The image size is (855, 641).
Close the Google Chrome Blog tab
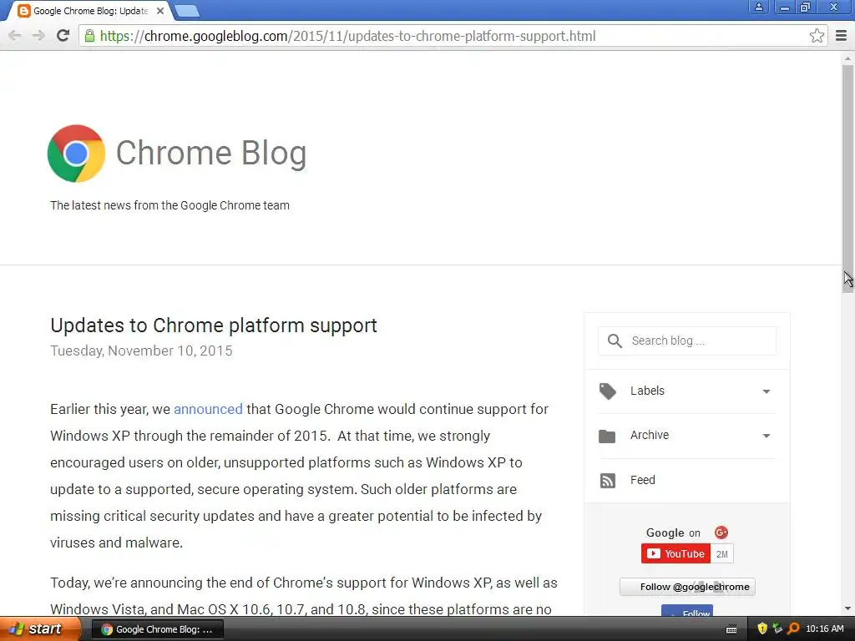[160, 11]
